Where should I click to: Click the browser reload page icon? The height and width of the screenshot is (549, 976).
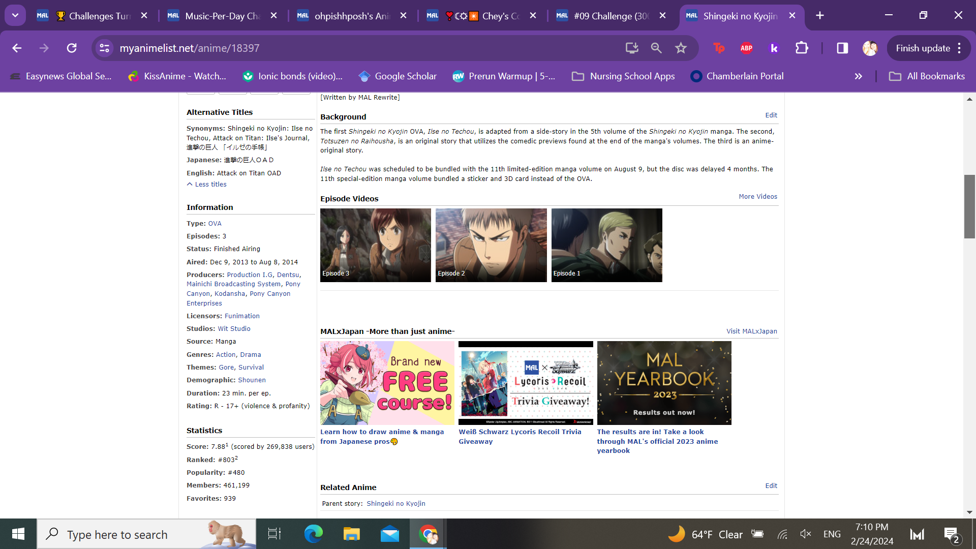pyautogui.click(x=72, y=48)
